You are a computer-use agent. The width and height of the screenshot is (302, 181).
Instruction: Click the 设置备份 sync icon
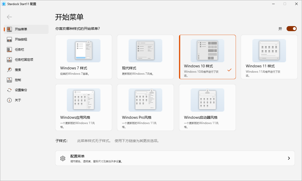9,90
